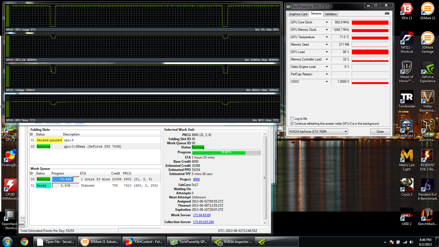This screenshot has height=247, width=439.
Task: Enable the Log to file checkbox
Action: (292, 119)
